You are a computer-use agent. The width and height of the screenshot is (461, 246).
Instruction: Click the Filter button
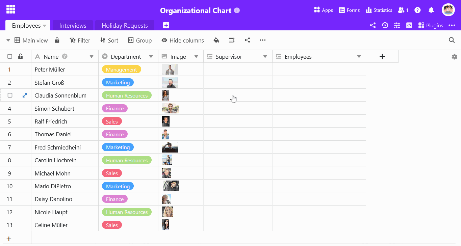(80, 40)
